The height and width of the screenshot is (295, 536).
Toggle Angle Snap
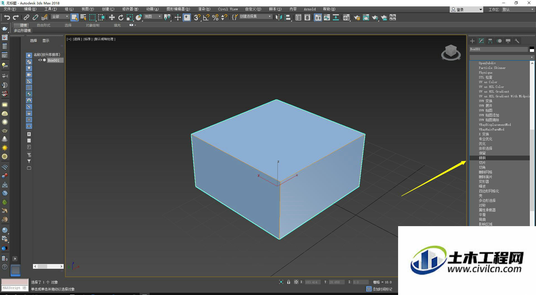(x=206, y=18)
